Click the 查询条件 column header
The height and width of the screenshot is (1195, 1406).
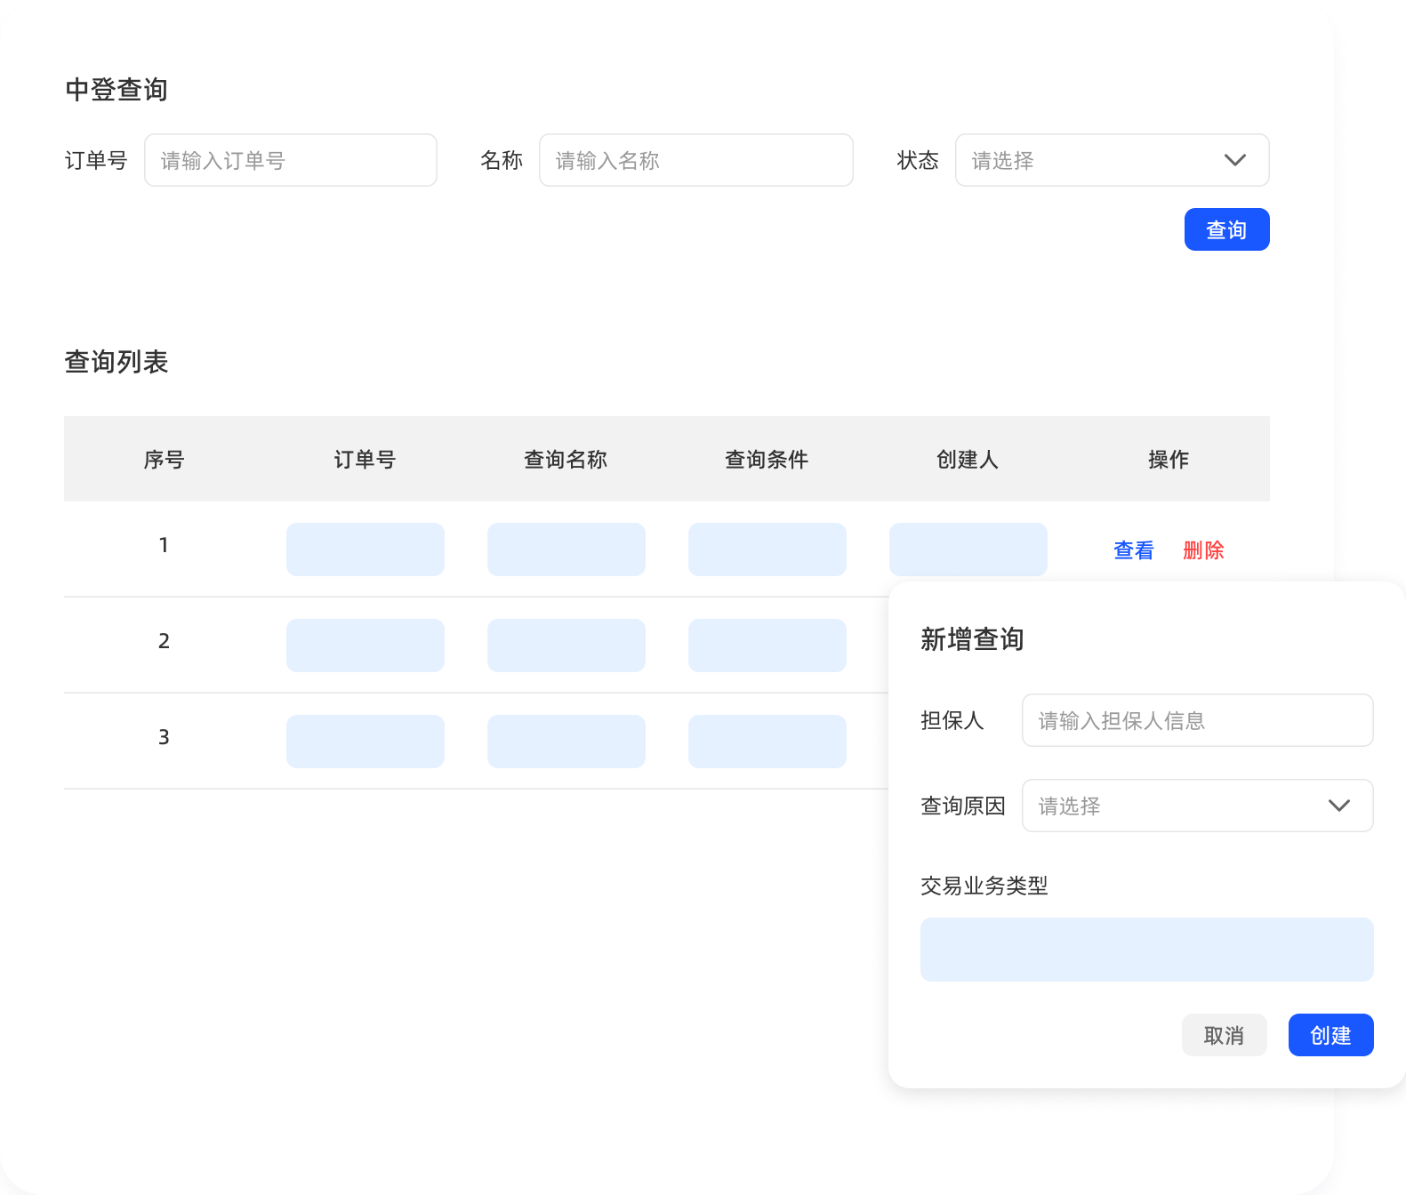click(x=767, y=460)
